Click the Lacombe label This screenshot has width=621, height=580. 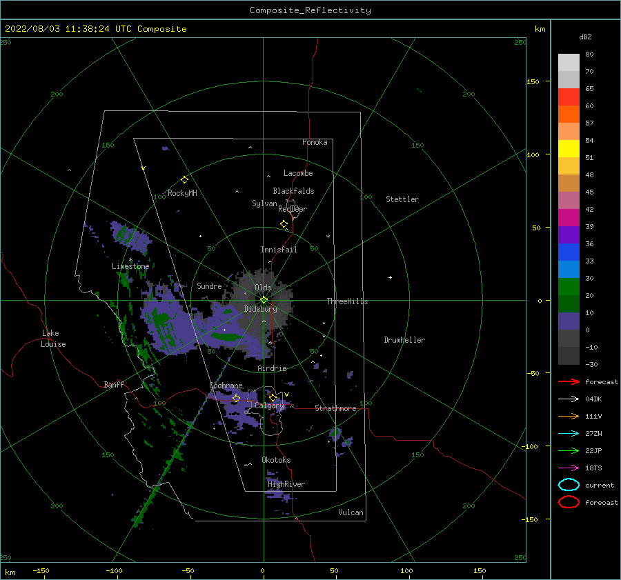click(x=298, y=173)
